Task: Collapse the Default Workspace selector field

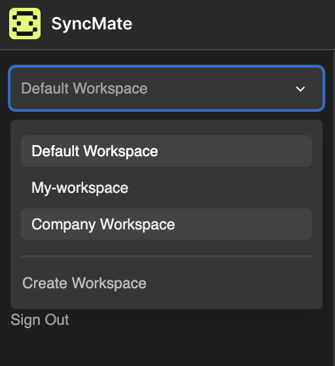Action: coord(166,88)
